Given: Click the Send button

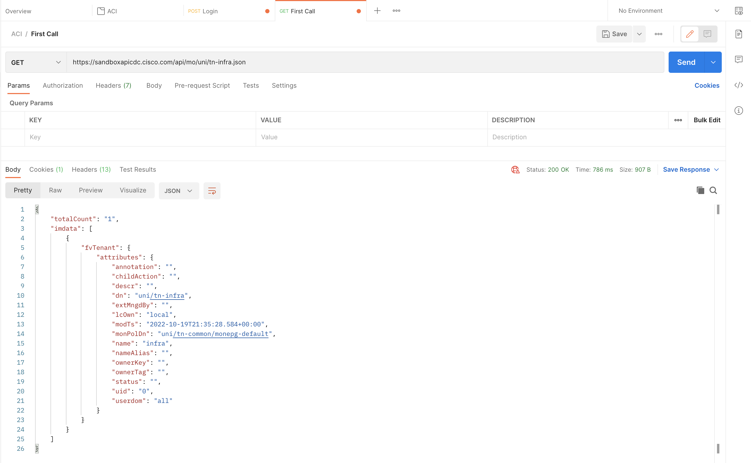Looking at the screenshot, I should [686, 62].
